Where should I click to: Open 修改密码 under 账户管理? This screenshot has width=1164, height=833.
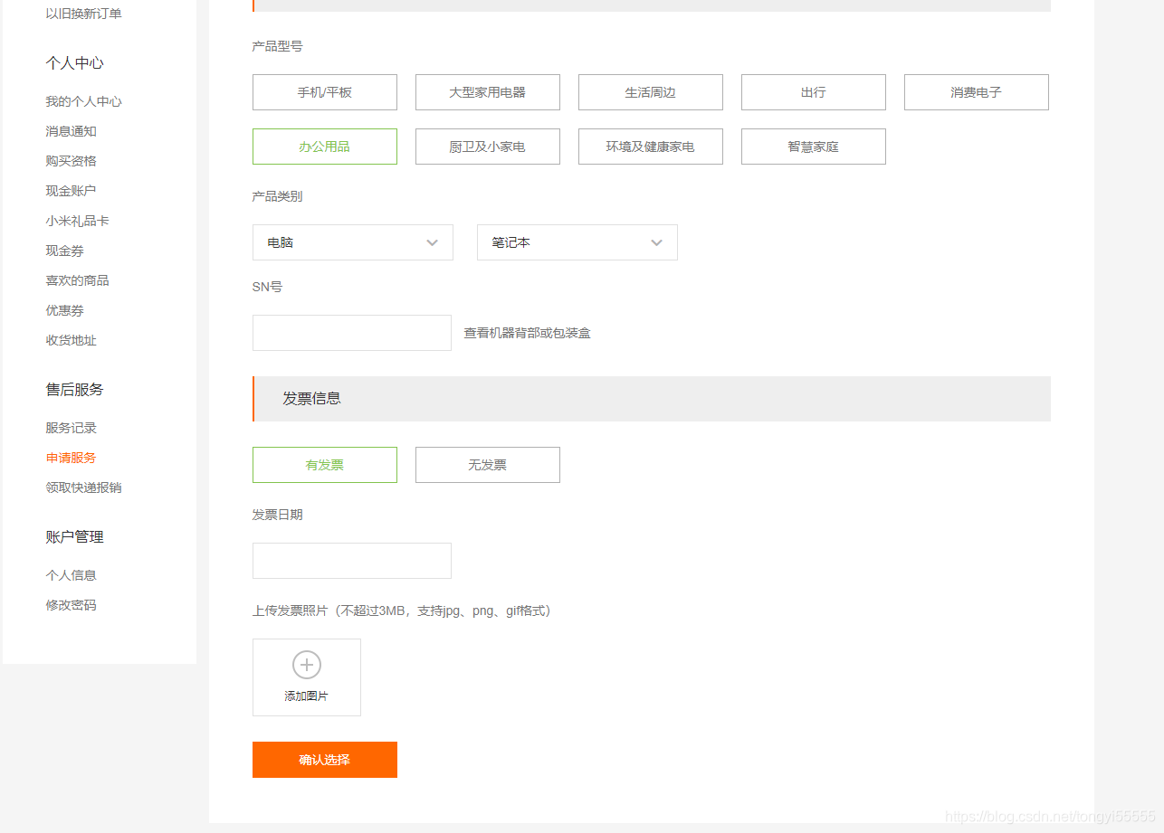[71, 605]
